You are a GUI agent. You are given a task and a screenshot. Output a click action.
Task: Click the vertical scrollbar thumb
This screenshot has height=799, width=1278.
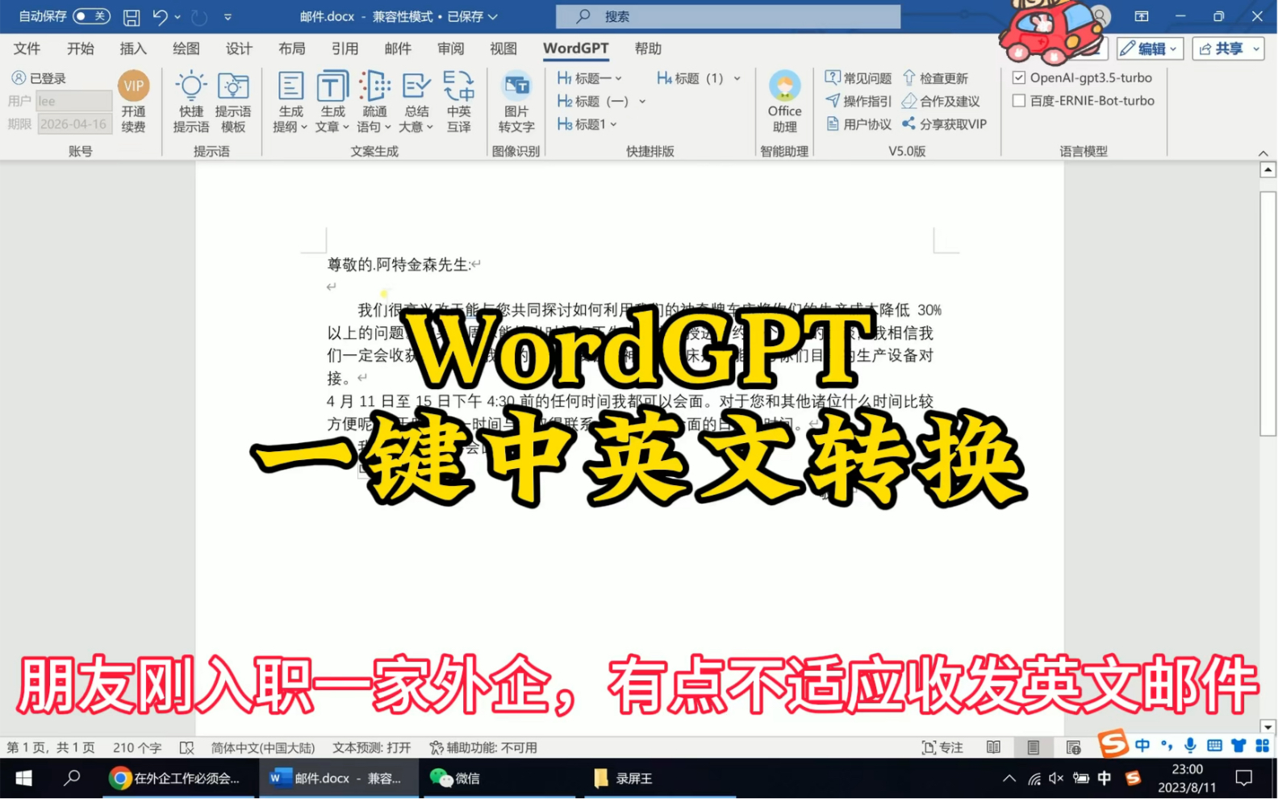pyautogui.click(x=1268, y=313)
